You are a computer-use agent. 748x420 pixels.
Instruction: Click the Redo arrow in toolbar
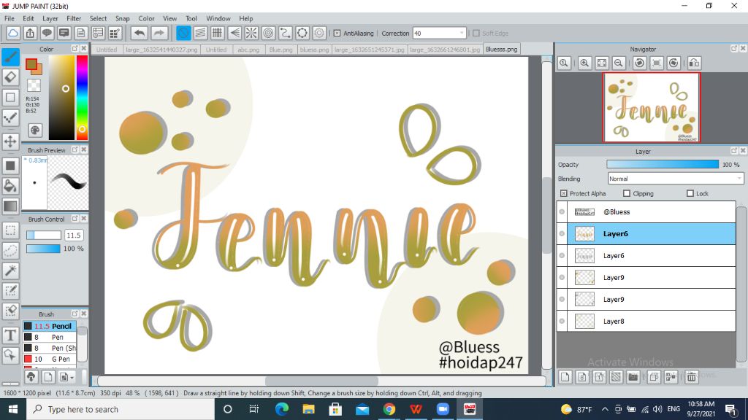pos(159,33)
